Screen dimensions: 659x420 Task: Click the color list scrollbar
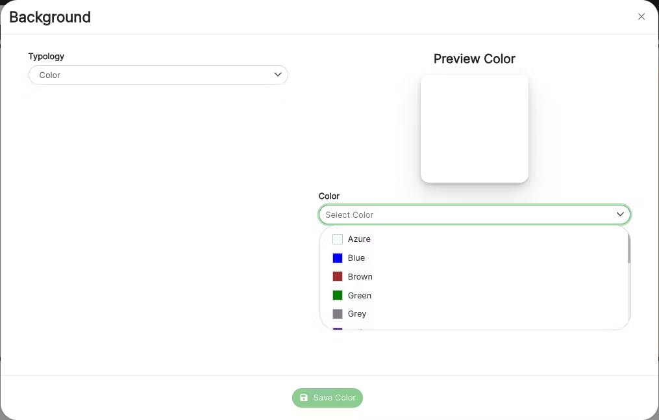628,250
